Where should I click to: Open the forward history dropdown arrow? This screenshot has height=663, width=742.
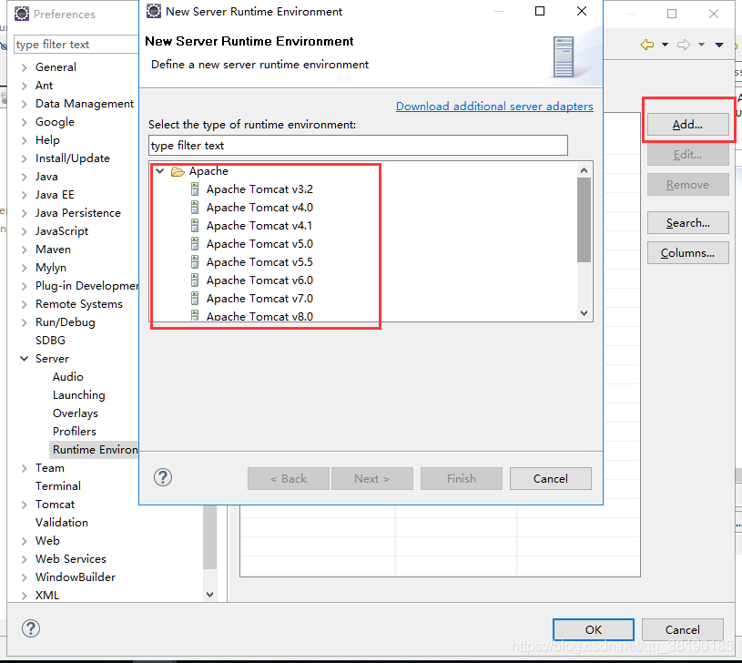click(x=701, y=45)
